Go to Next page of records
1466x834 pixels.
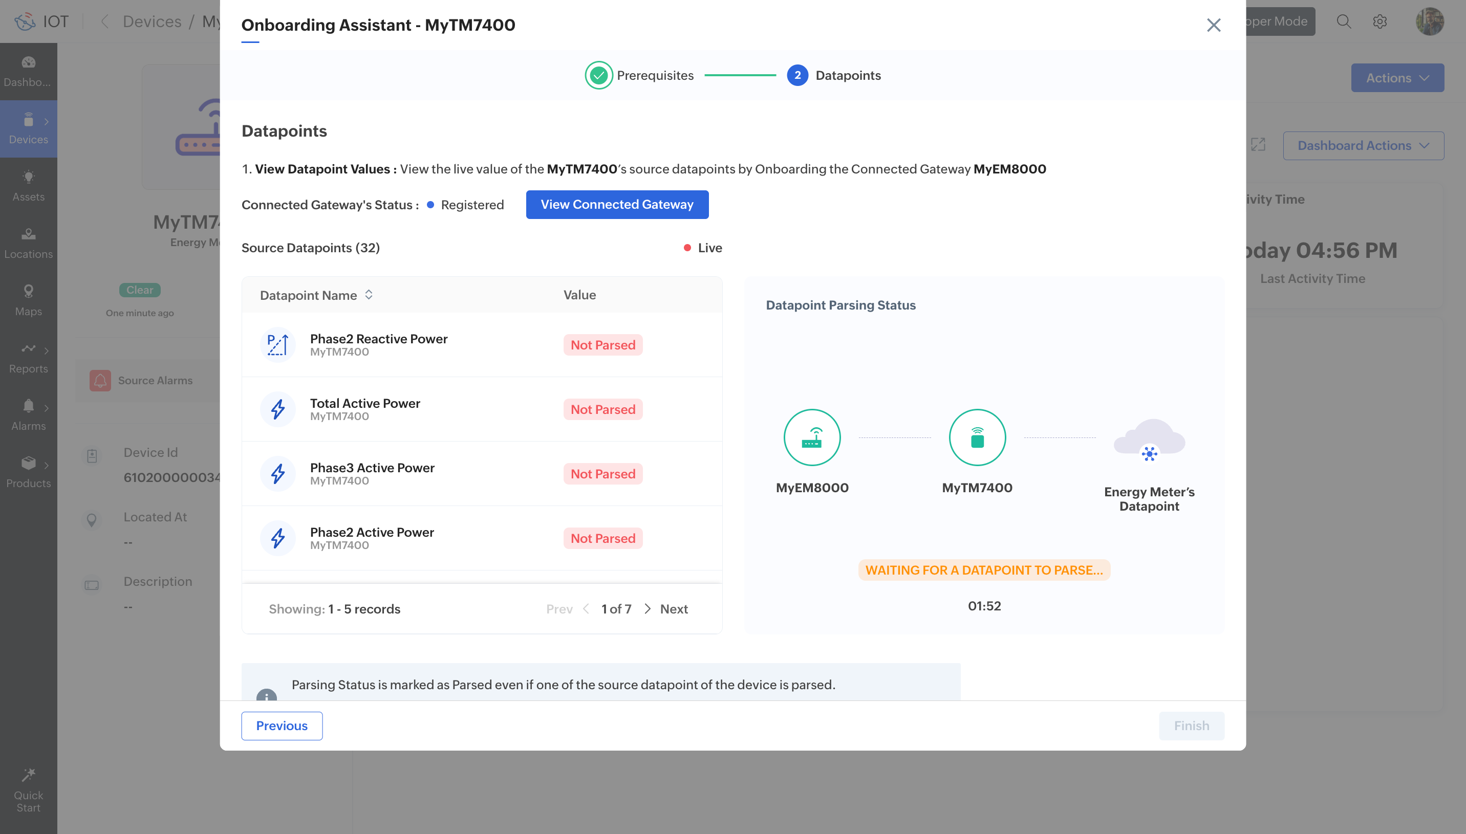[x=673, y=609]
